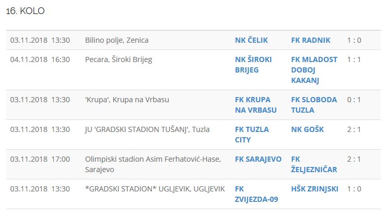Open the HŠK Zrinjski team link
The height and width of the screenshot is (217, 387).
click(315, 189)
